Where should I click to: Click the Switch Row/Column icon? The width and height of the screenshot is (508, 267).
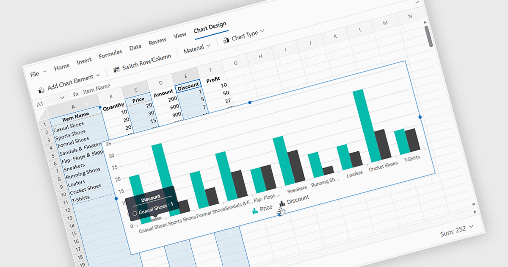pos(116,70)
